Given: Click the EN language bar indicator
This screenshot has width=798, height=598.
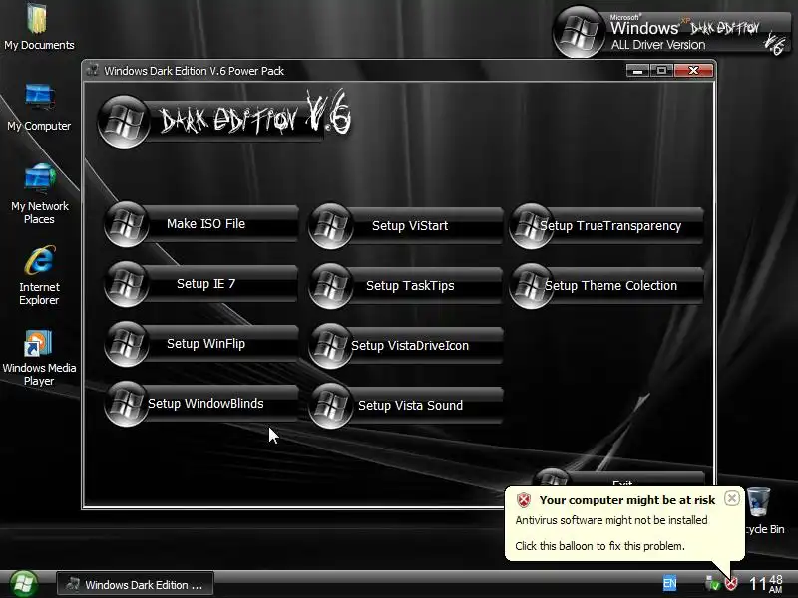Looking at the screenshot, I should 669,584.
